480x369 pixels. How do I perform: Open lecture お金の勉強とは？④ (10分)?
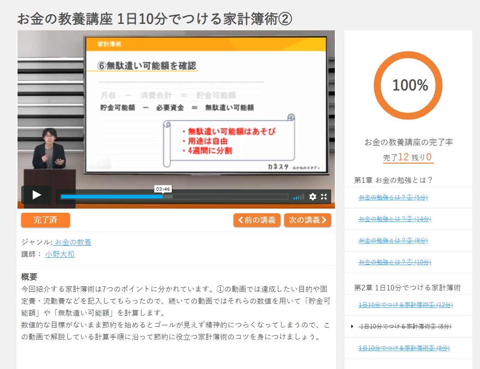point(395,262)
